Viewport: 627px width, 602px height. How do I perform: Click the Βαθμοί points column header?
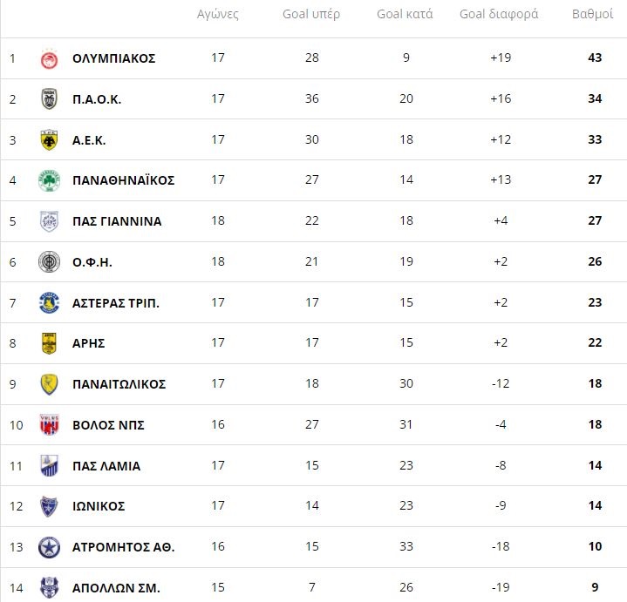point(592,15)
